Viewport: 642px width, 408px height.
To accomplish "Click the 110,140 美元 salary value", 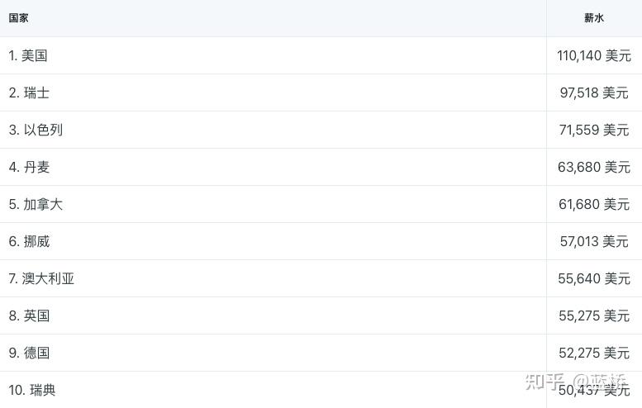I will point(594,55).
